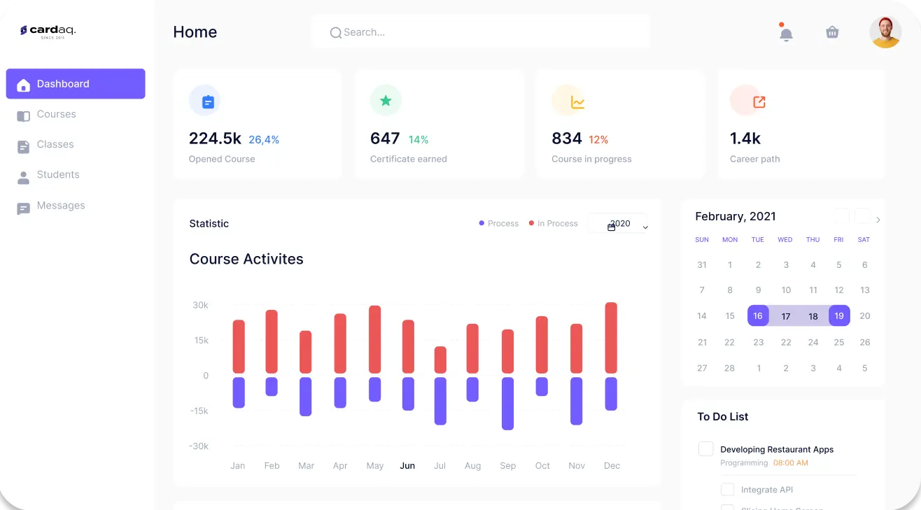Click the magnifier icon in search bar

pyautogui.click(x=336, y=32)
